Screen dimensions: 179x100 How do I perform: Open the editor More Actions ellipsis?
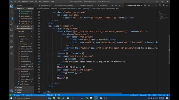(167, 5)
